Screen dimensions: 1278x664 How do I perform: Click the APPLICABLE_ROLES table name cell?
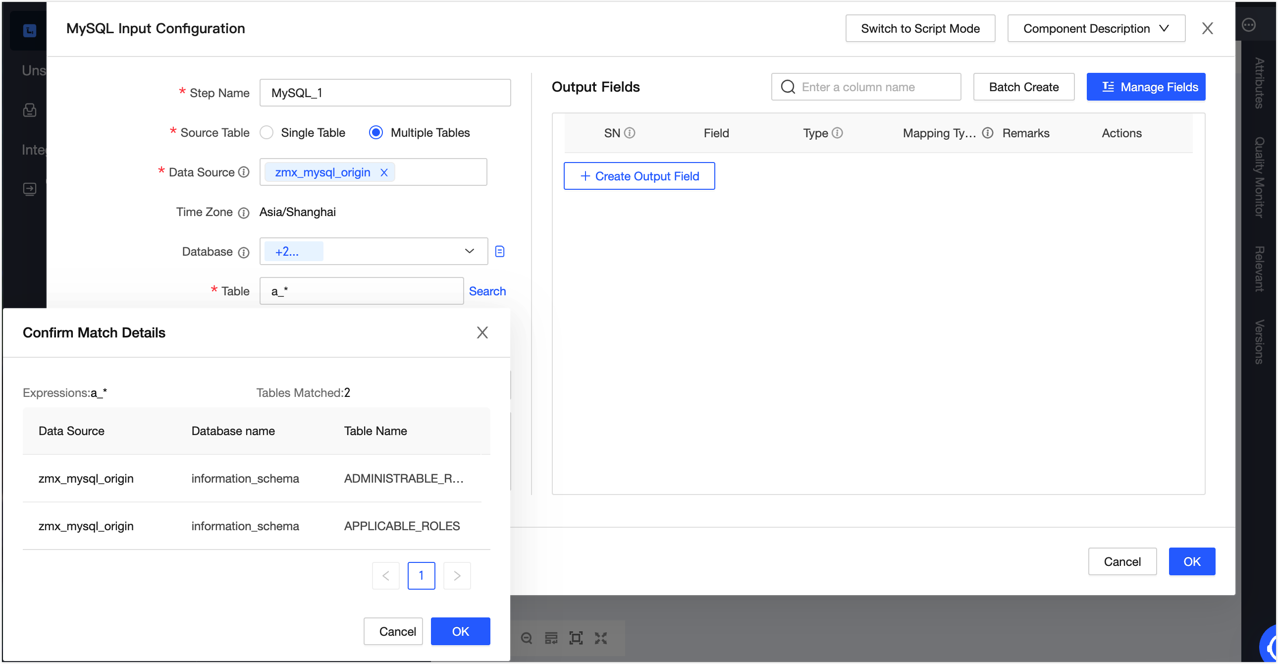click(402, 526)
